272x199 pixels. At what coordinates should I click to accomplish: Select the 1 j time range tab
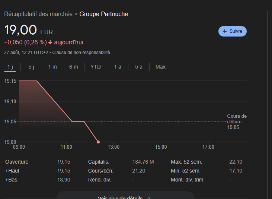point(10,67)
